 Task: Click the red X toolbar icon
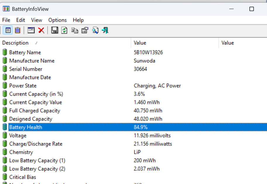41,30
